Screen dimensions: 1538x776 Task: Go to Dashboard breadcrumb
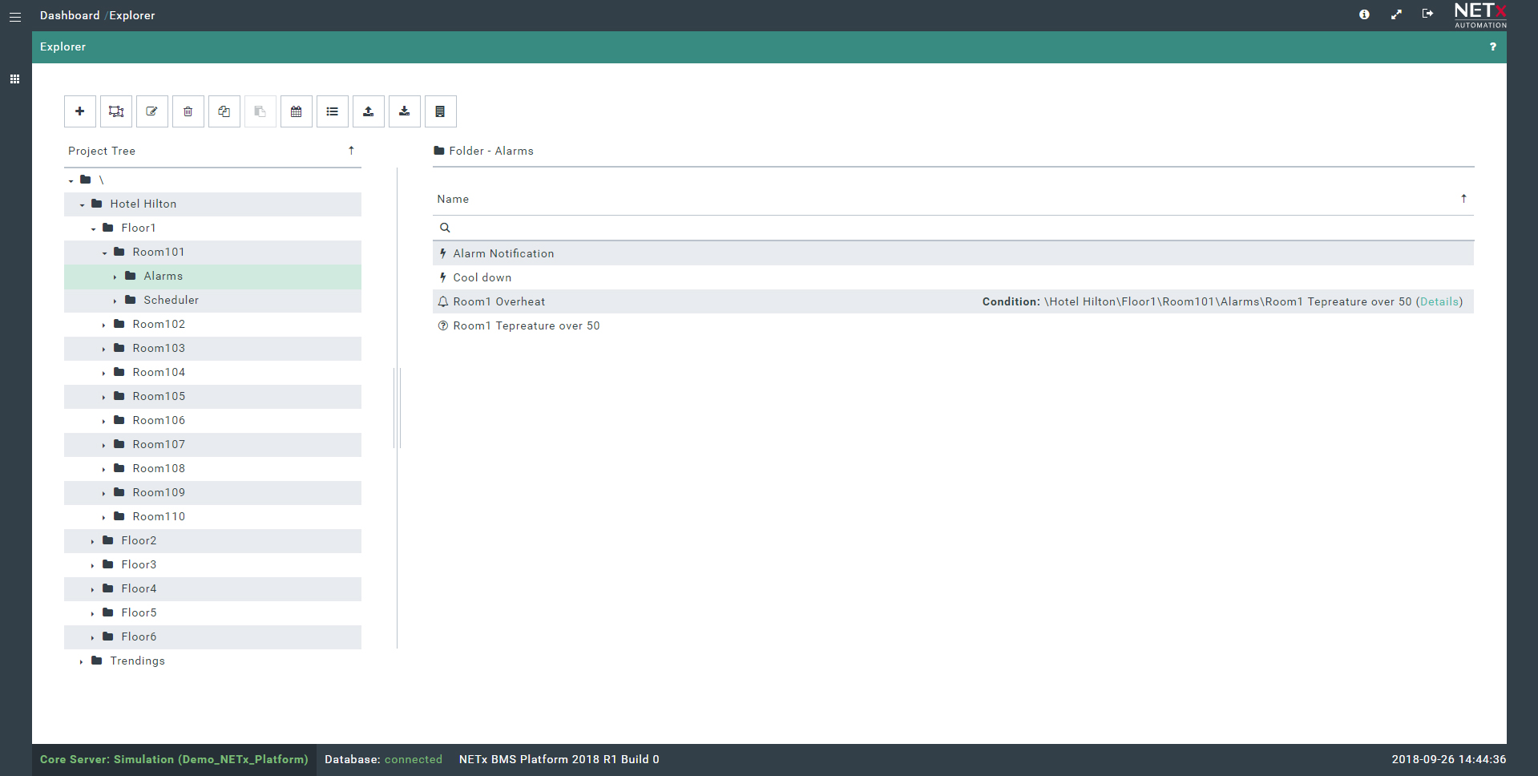[70, 15]
